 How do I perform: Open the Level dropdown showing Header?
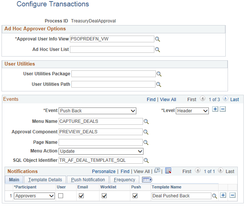(192, 111)
